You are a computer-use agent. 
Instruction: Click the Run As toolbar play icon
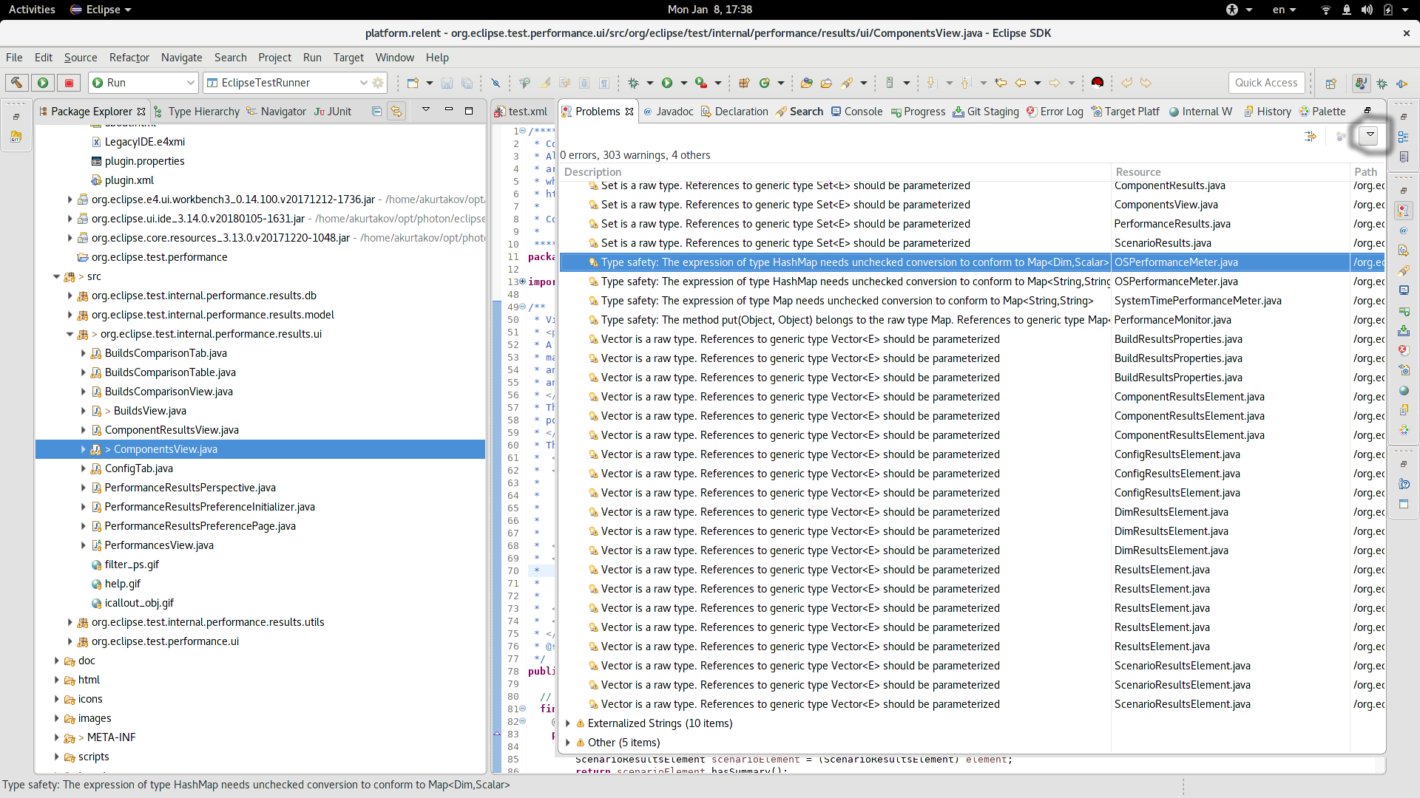tap(667, 83)
